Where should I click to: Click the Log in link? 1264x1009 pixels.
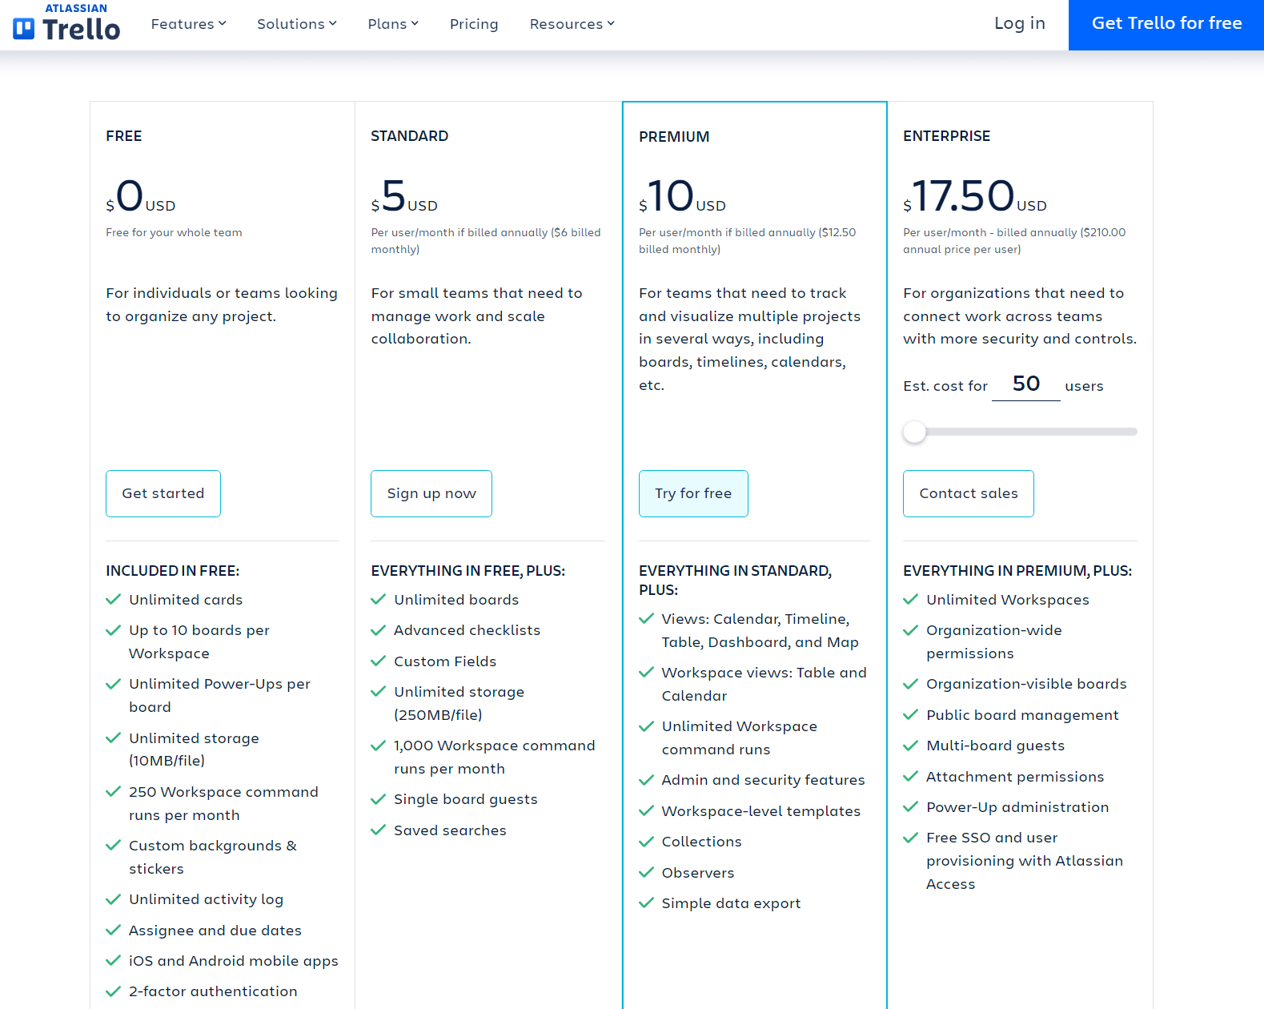coord(1020,23)
